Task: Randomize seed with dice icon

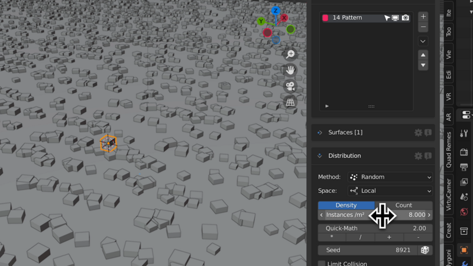Action: coord(425,250)
